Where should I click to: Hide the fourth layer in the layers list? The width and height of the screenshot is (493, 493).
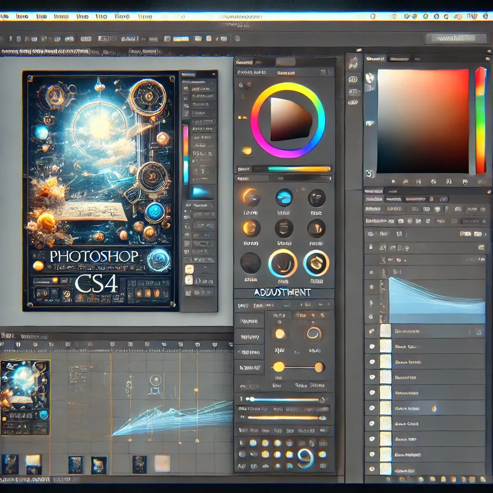[372, 377]
